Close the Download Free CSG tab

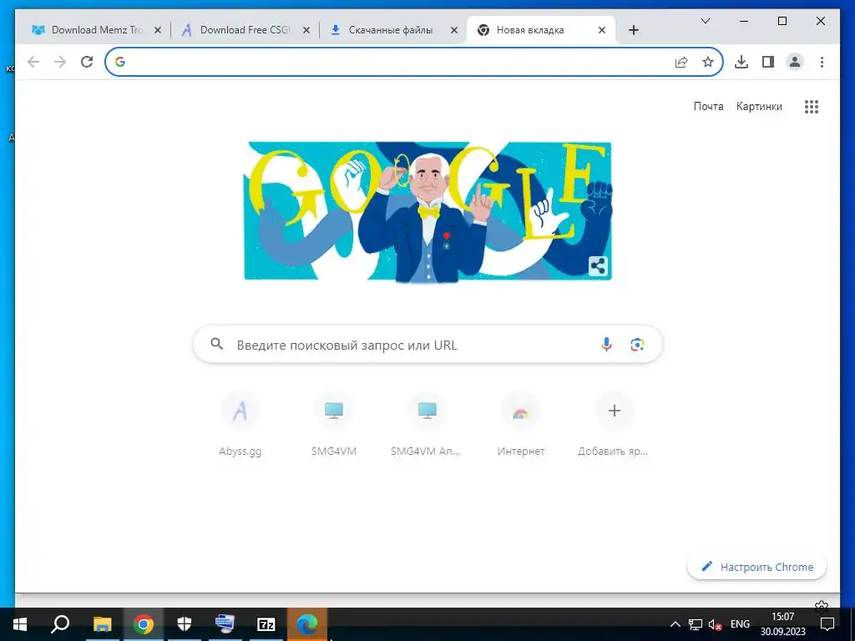pos(306,31)
